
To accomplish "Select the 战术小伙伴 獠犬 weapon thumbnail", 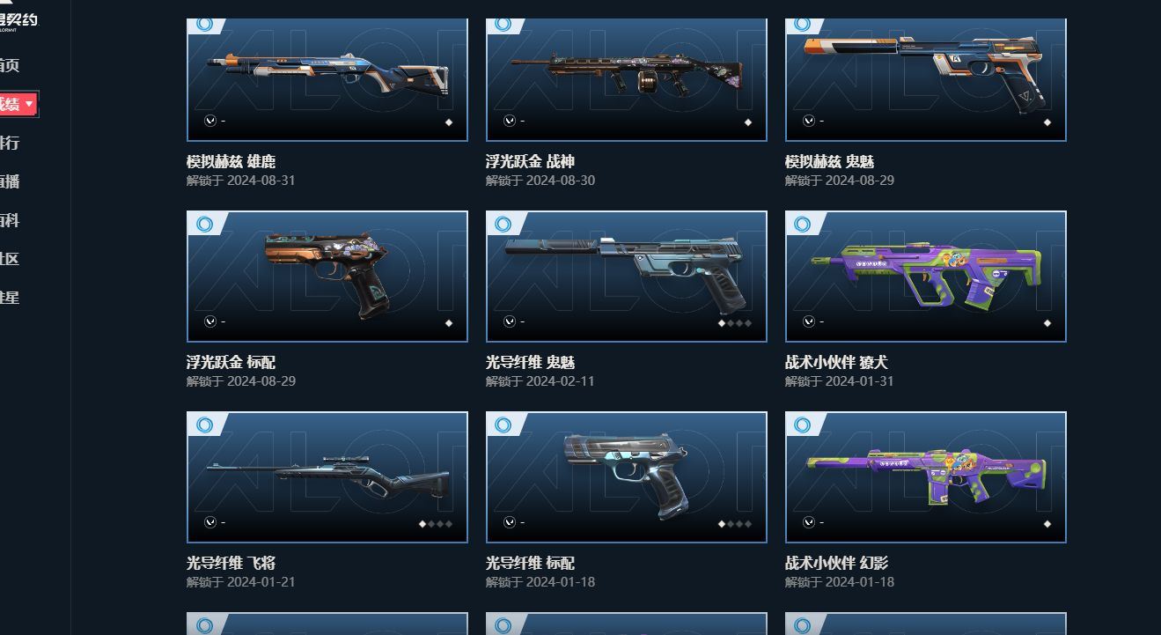I will 926,277.
